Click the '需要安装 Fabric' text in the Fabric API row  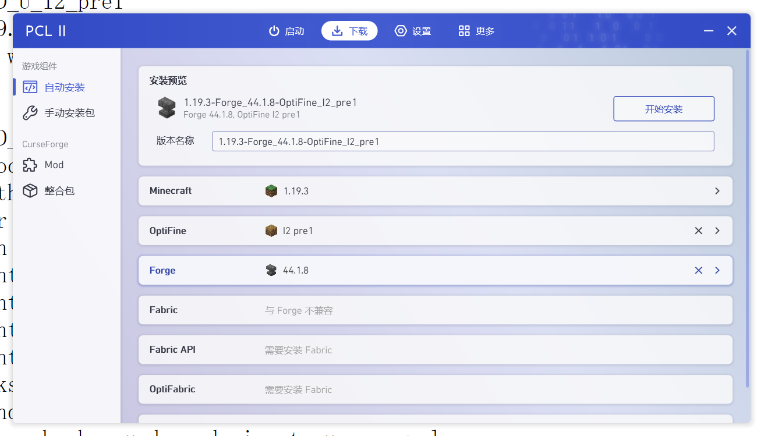pos(298,350)
